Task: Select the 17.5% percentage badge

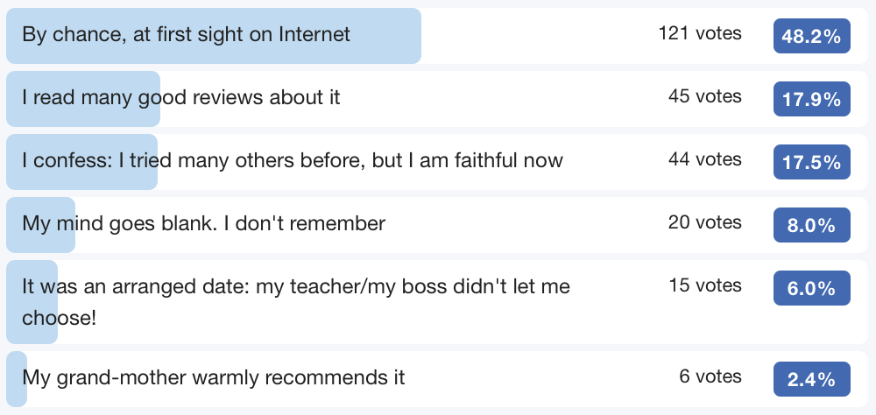Action: (811, 162)
